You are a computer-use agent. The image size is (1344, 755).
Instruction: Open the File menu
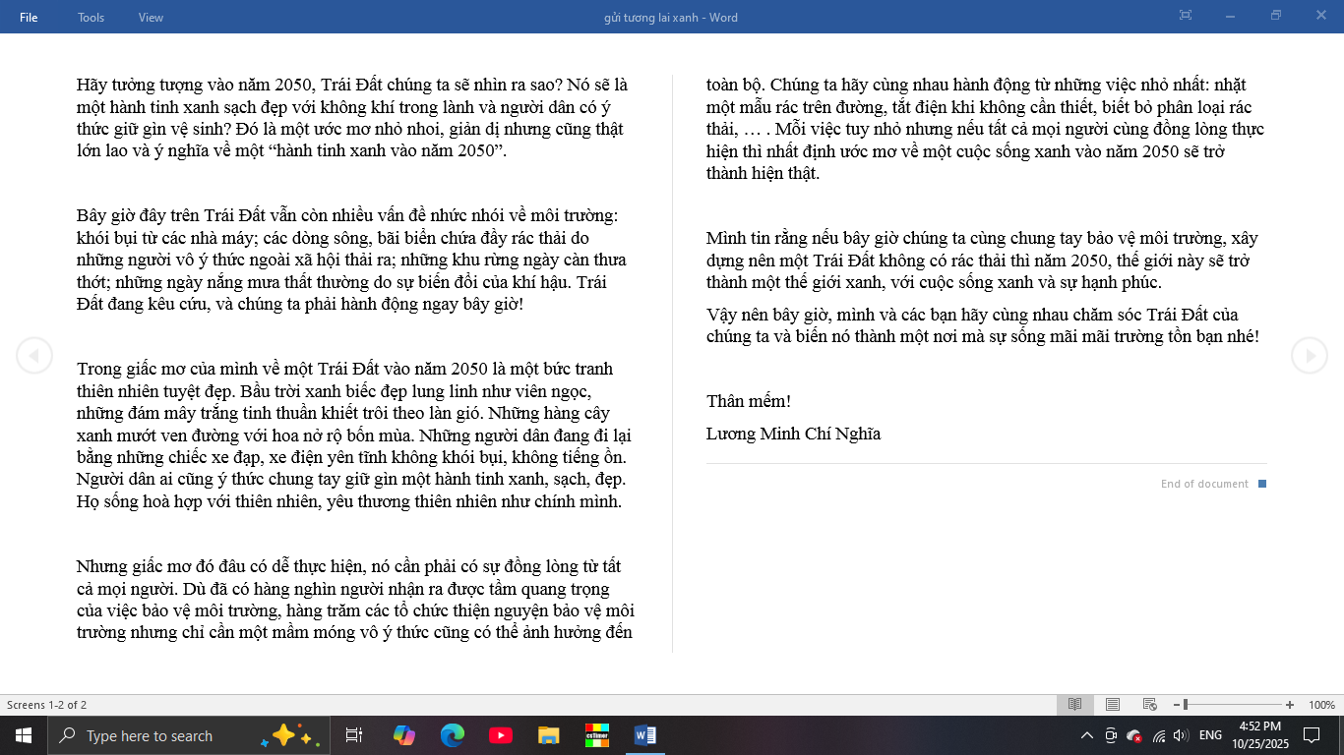(x=29, y=17)
